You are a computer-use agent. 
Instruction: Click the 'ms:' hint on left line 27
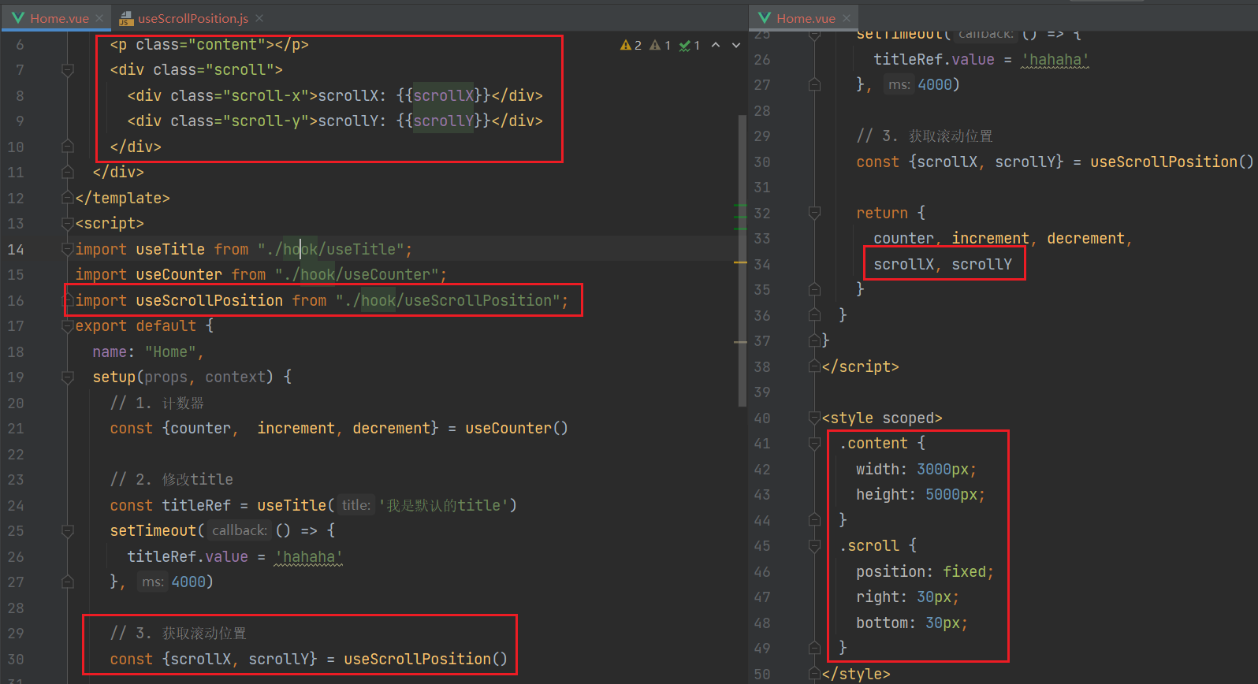point(153,582)
